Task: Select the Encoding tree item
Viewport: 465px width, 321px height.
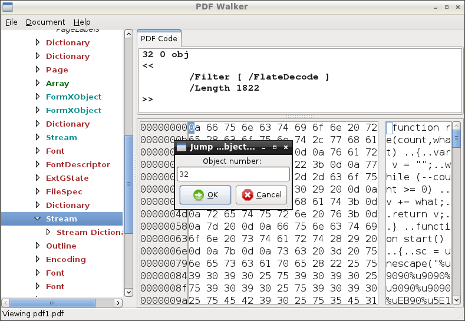Action: point(66,259)
